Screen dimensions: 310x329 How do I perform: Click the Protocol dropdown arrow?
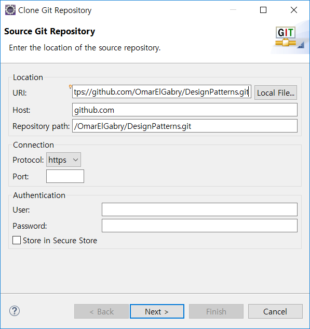(x=75, y=160)
